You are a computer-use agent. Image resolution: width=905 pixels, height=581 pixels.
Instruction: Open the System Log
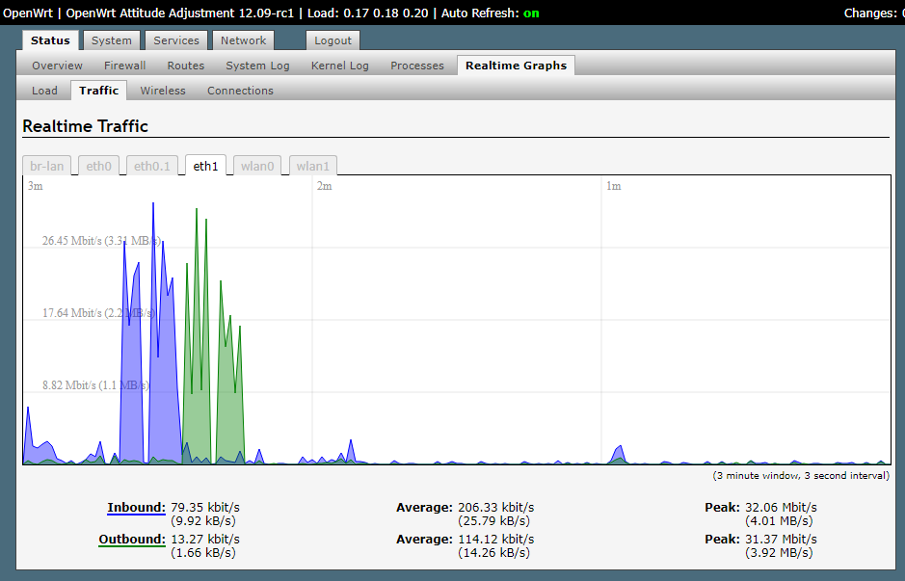(256, 65)
